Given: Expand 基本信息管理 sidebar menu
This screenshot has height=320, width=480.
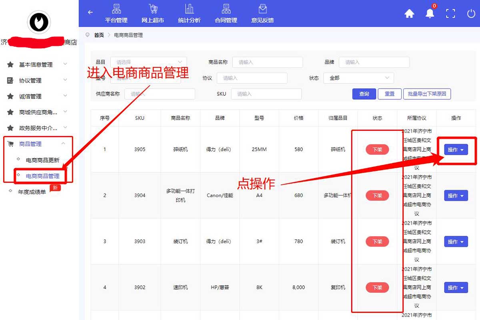Looking at the screenshot, I should (x=36, y=65).
